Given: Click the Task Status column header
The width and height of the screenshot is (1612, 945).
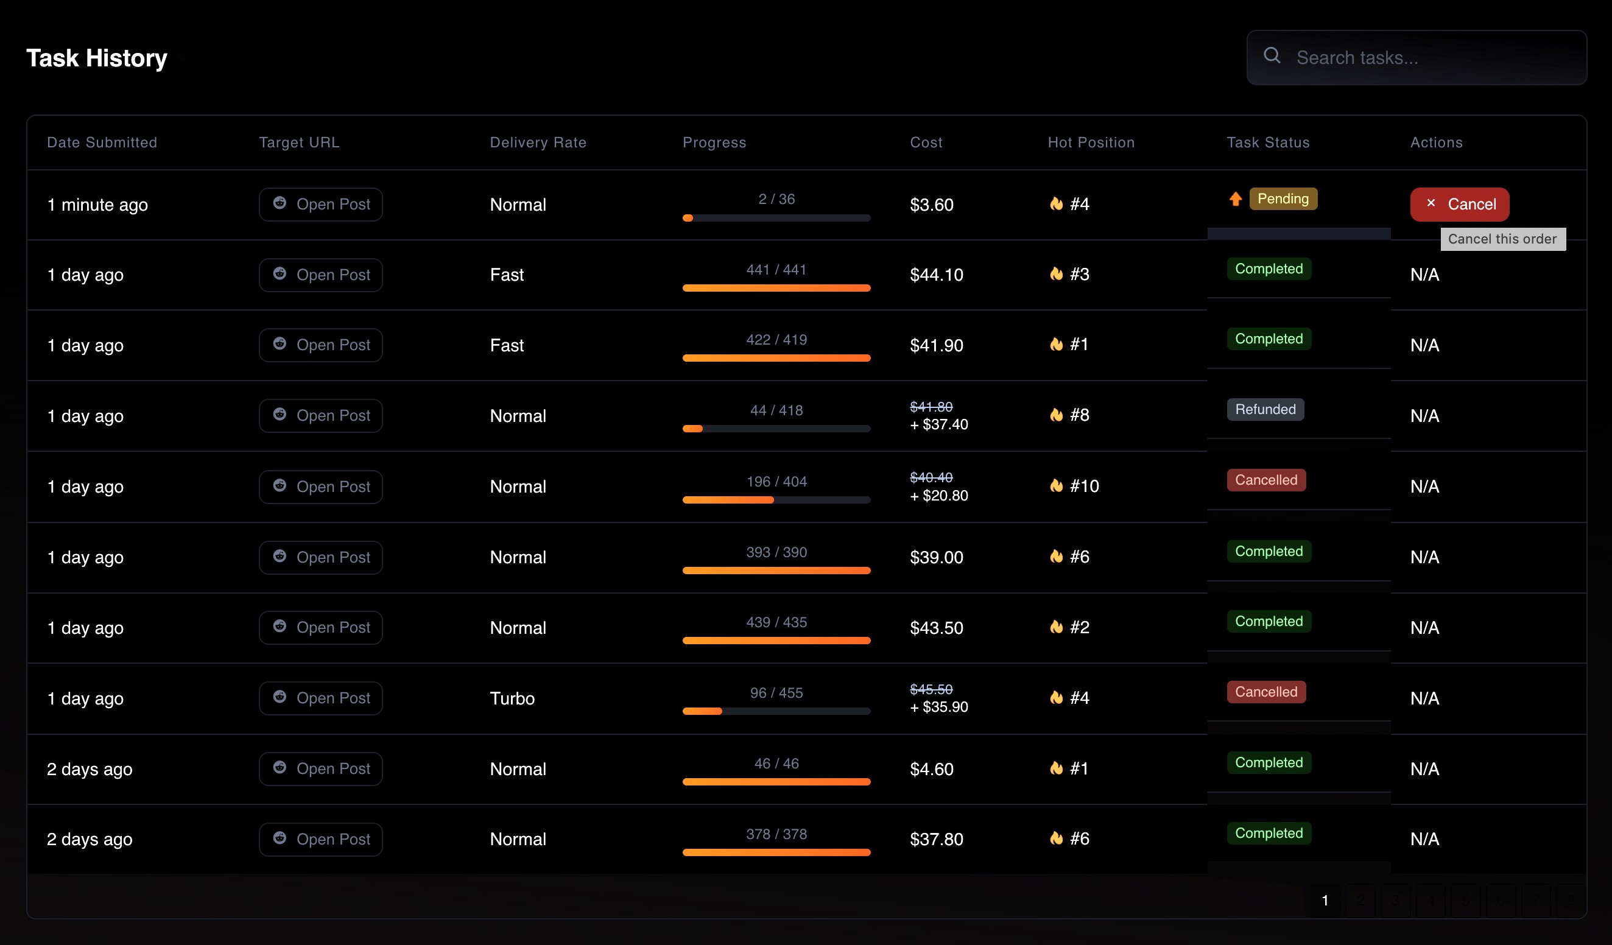Looking at the screenshot, I should click(x=1268, y=142).
